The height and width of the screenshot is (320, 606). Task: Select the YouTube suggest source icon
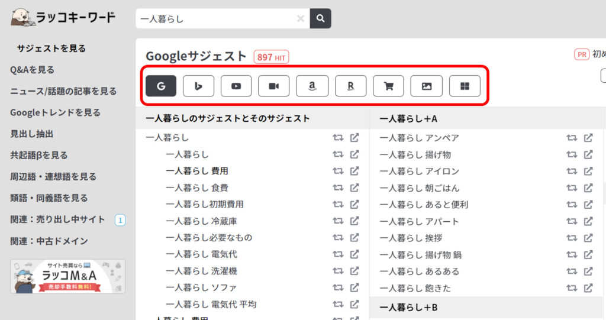click(236, 86)
